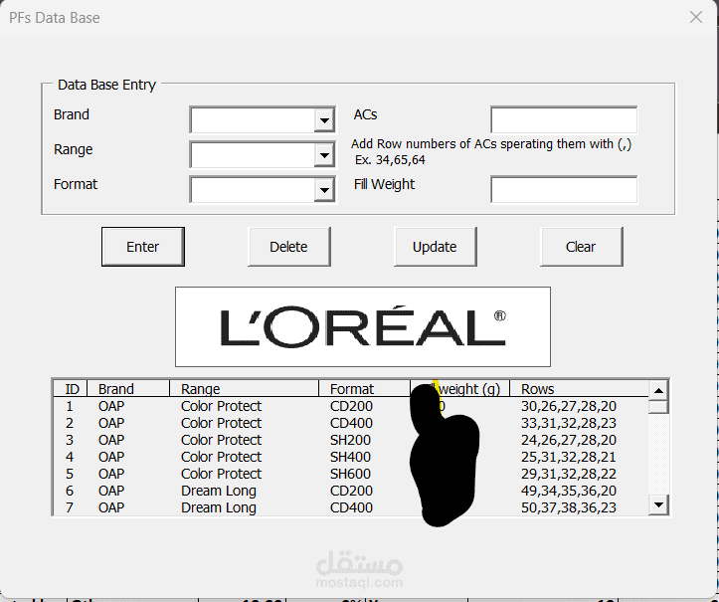Click the list scrollbar thumb
The width and height of the screenshot is (719, 602).
pos(658,407)
